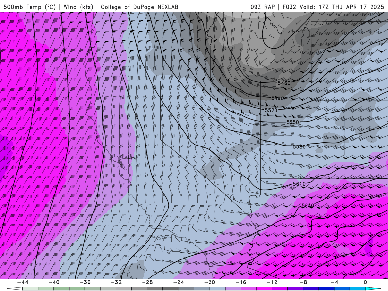The width and height of the screenshot is (388, 291).
Task: Click the -24 colorbar tick label
Action: 178,282
